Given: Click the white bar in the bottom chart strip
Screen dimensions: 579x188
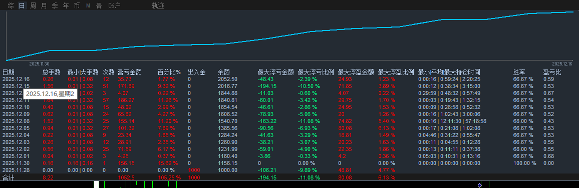Looking at the screenshot, I should click(96, 184).
